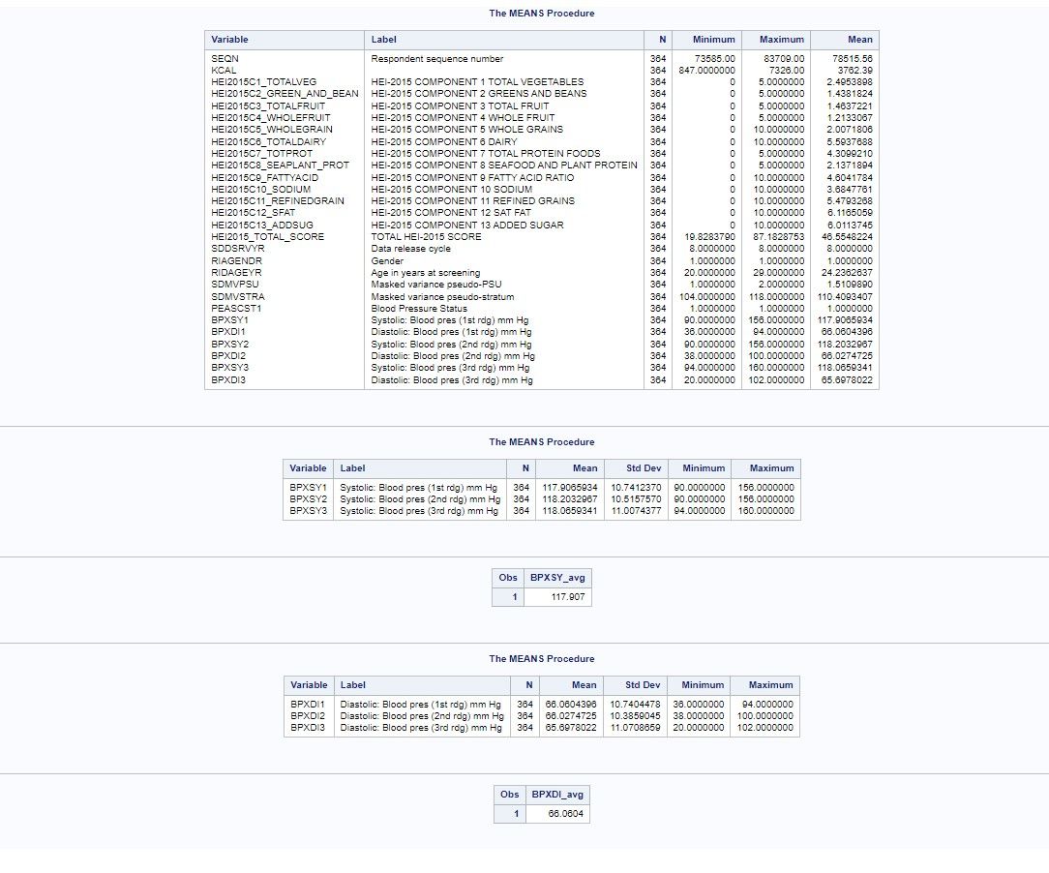
Task: Click the Label column header
Action: (385, 40)
